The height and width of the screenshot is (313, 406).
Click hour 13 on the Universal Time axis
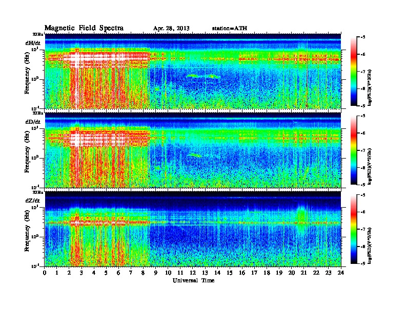[x=205, y=273]
